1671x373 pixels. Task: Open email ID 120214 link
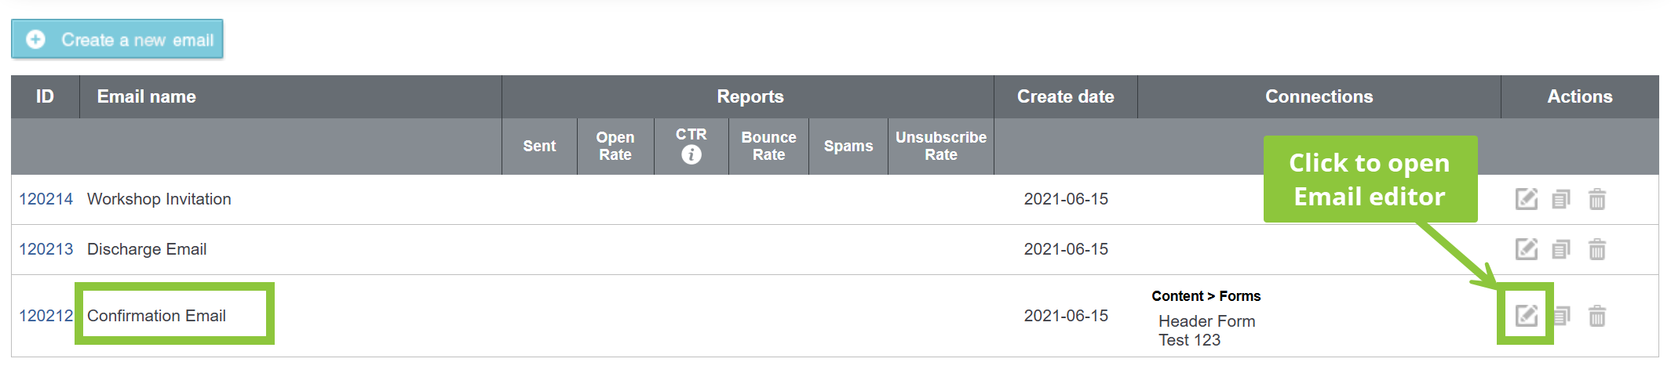[46, 199]
